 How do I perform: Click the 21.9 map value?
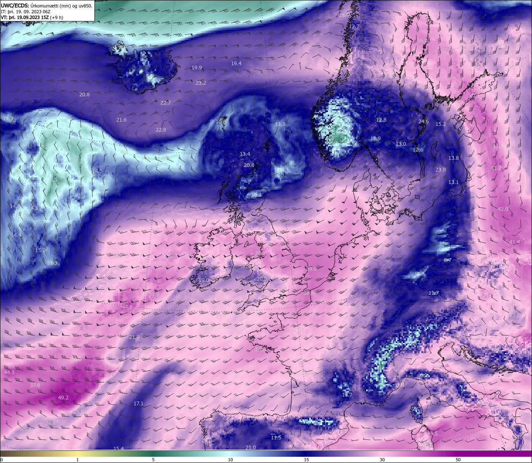click(134, 337)
